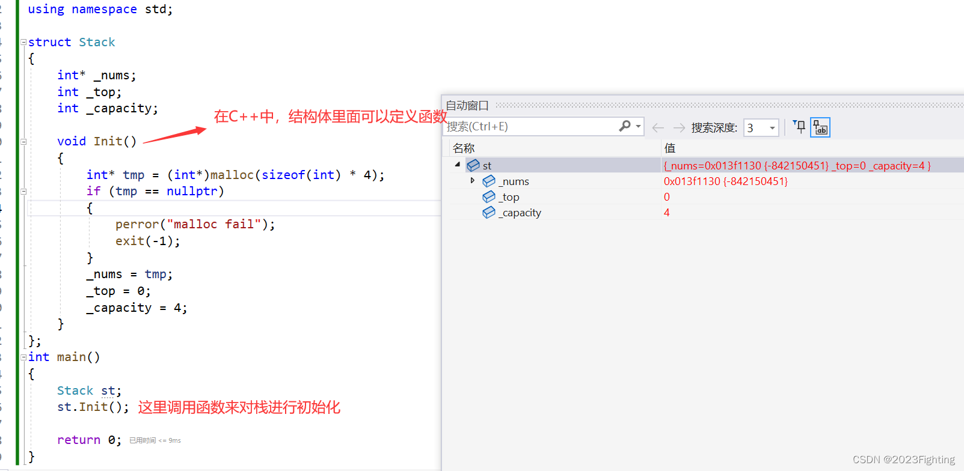Viewport: 964px width, 471px height.
Task: Click the value 0 of _top
Action: pyautogui.click(x=667, y=197)
